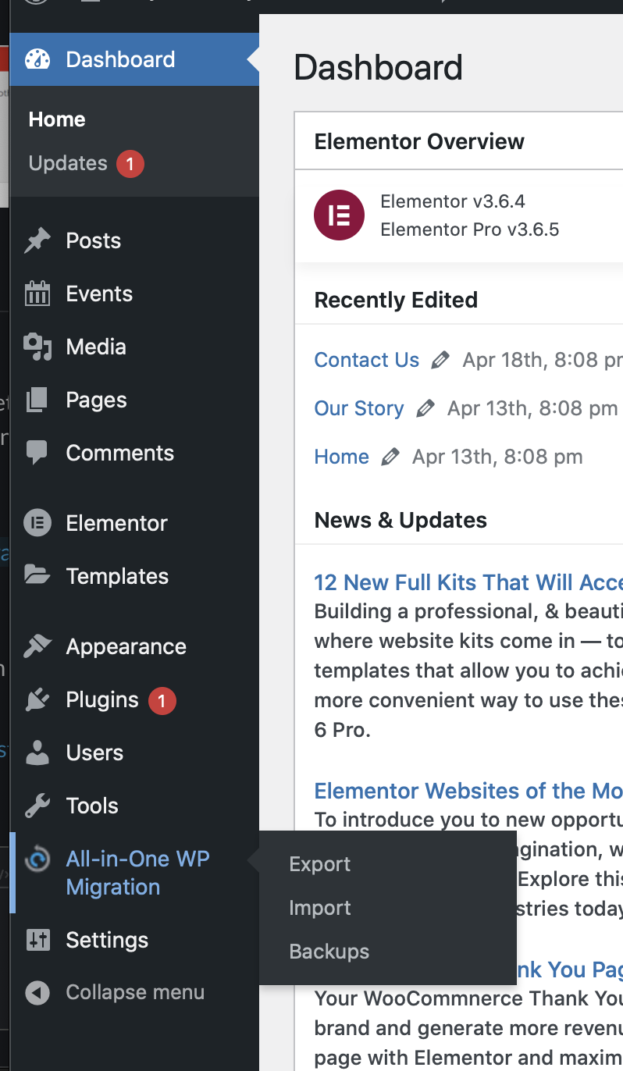Select Export from the migration submenu
Image resolution: width=623 pixels, height=1071 pixels.
(x=319, y=864)
